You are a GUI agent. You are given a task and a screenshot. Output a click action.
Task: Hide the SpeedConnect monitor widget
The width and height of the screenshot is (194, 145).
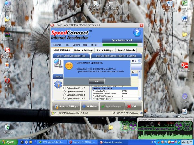click(189, 120)
